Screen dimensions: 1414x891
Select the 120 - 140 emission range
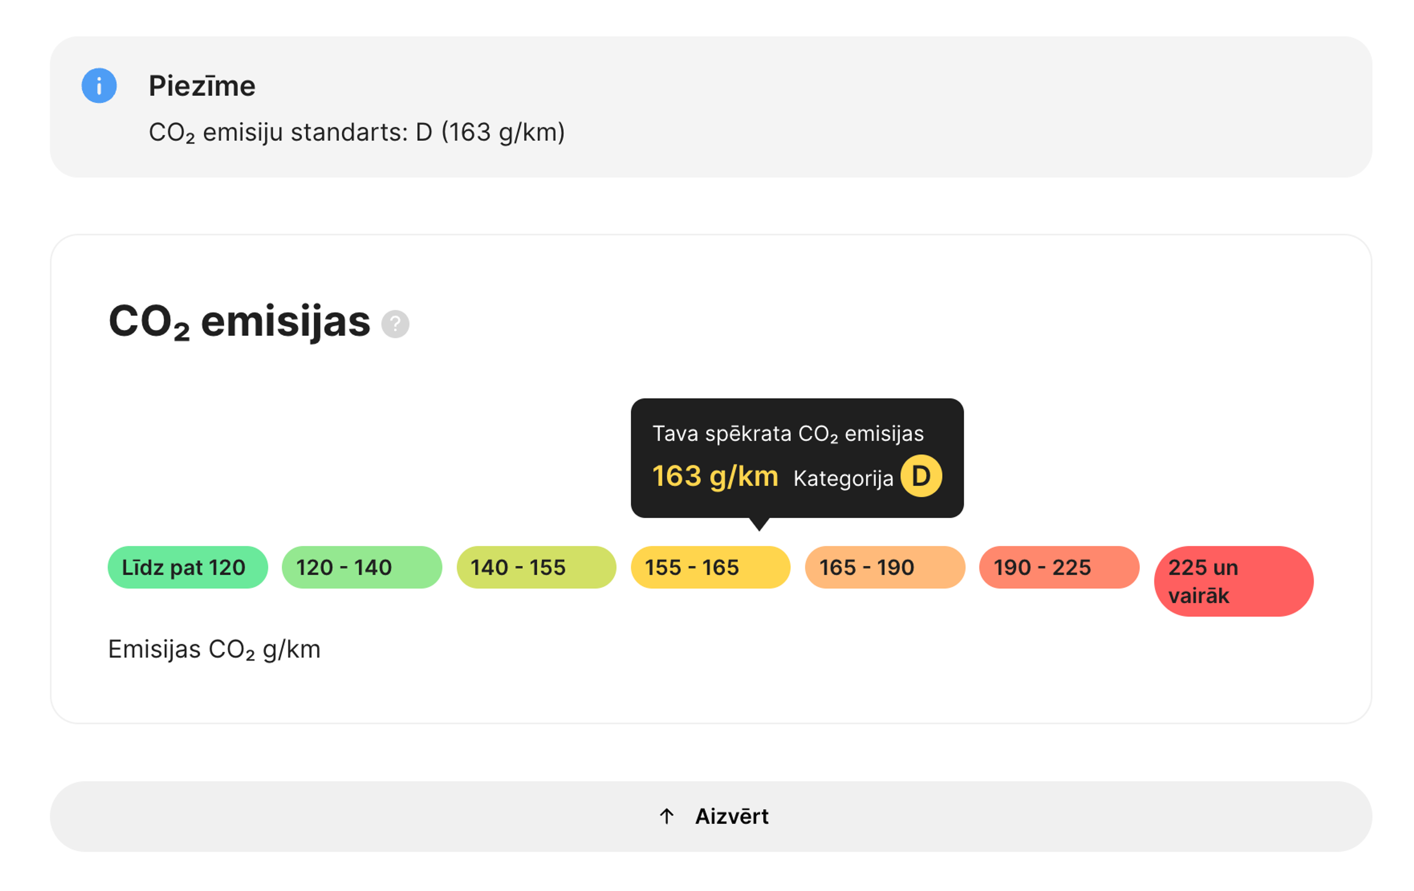click(362, 567)
